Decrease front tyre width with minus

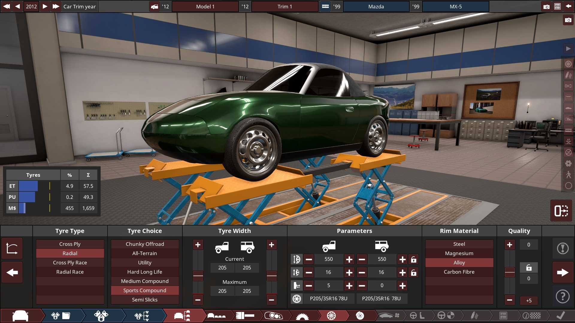198,300
